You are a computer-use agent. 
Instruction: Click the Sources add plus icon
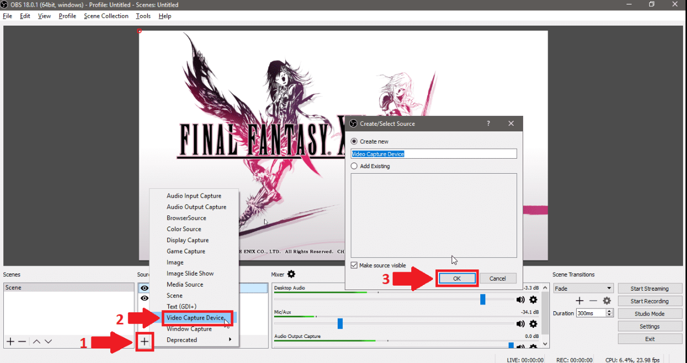coord(144,341)
